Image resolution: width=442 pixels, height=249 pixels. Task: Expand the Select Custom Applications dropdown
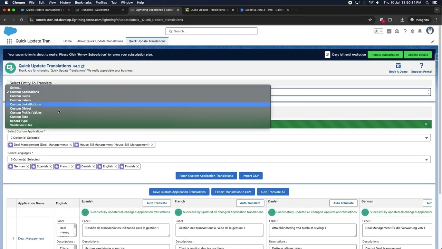pyautogui.click(x=219, y=138)
